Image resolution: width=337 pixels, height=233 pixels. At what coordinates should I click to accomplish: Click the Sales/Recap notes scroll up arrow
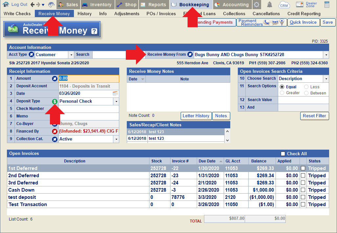coord(227,131)
